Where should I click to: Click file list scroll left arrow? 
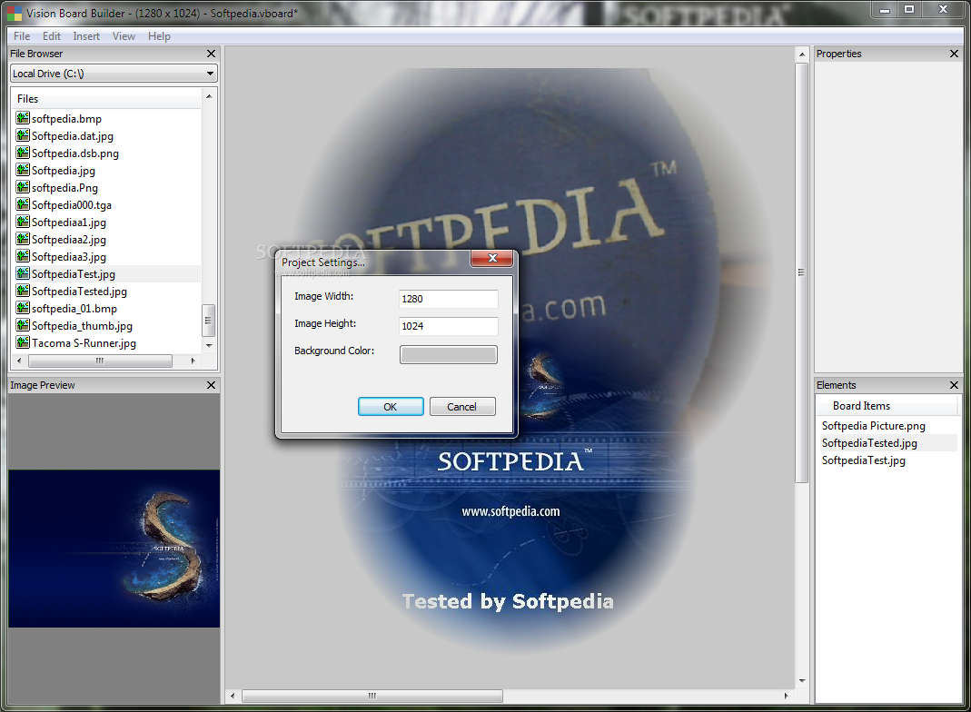(19, 361)
